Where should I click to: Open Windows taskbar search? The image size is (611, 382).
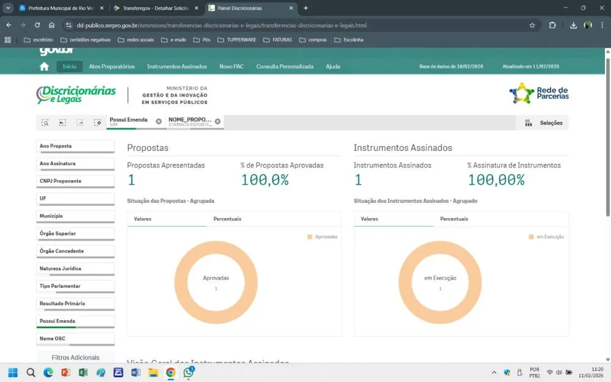coord(31,373)
